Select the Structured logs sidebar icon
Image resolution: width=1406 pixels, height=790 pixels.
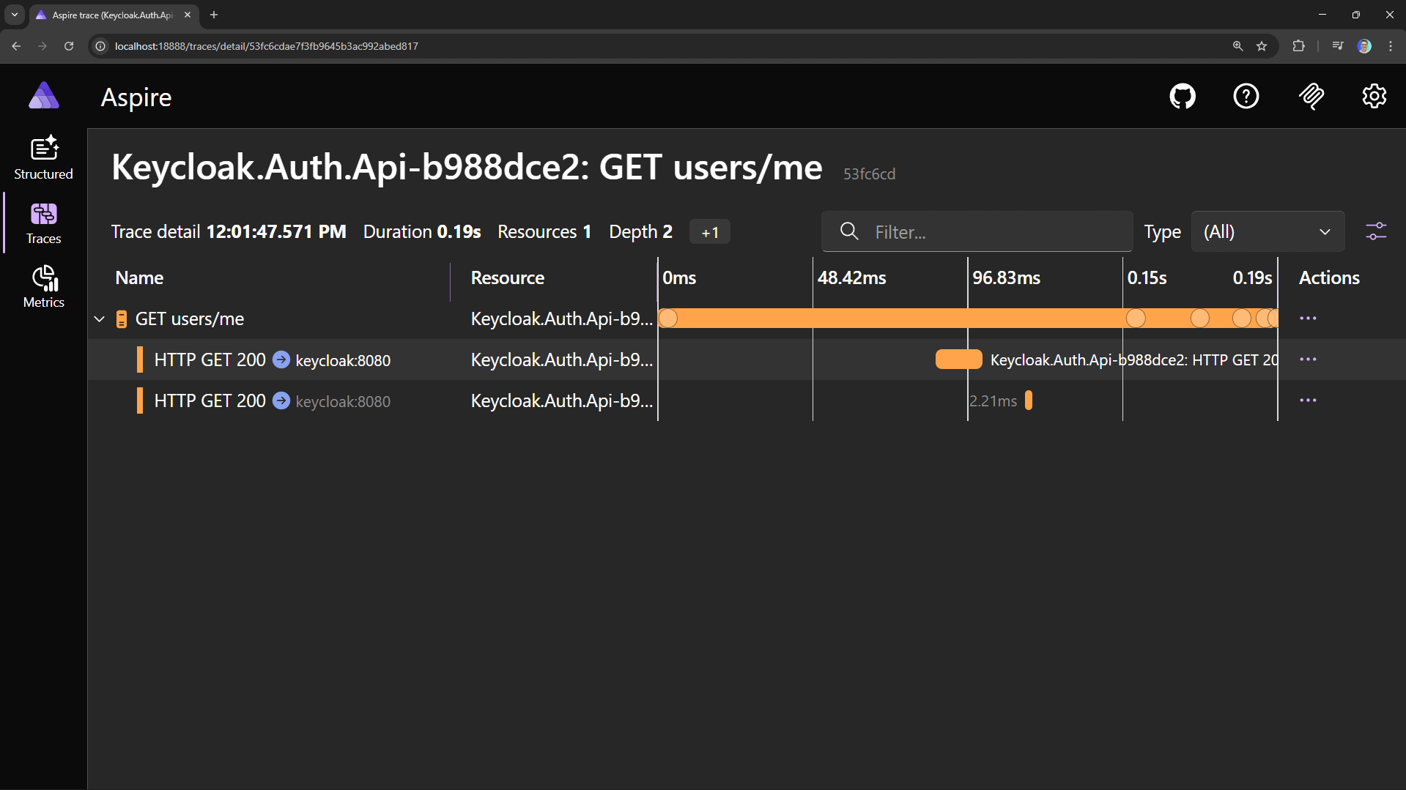tap(43, 156)
